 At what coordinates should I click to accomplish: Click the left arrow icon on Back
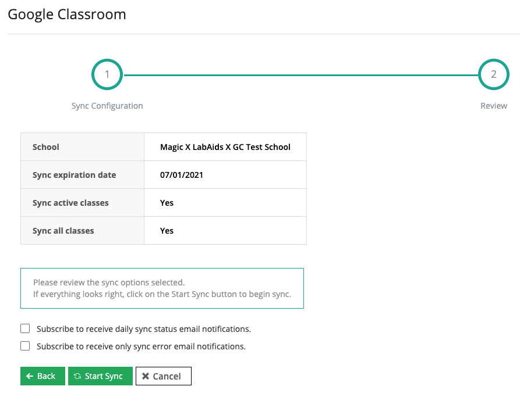(x=30, y=376)
